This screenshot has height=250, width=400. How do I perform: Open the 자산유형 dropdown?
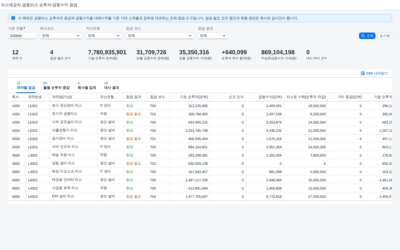pyautogui.click(x=104, y=36)
